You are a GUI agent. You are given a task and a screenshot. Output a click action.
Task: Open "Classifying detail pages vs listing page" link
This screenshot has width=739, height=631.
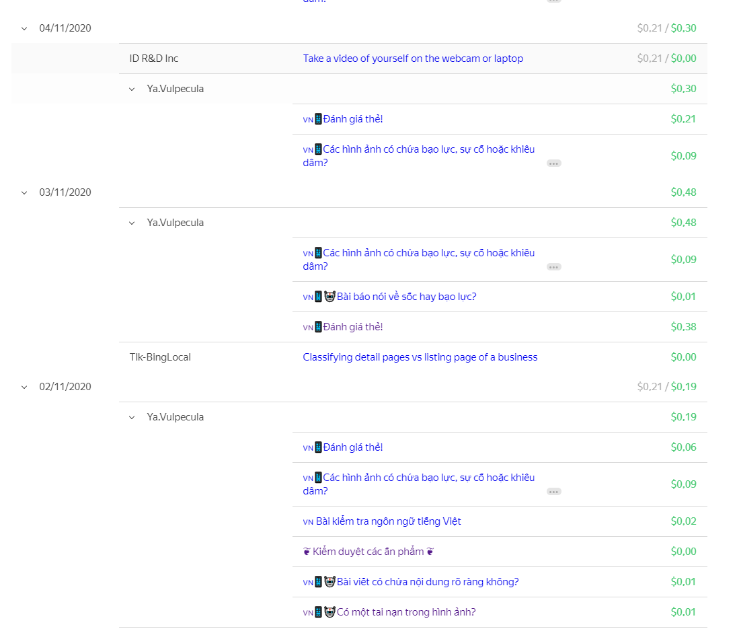(x=420, y=357)
